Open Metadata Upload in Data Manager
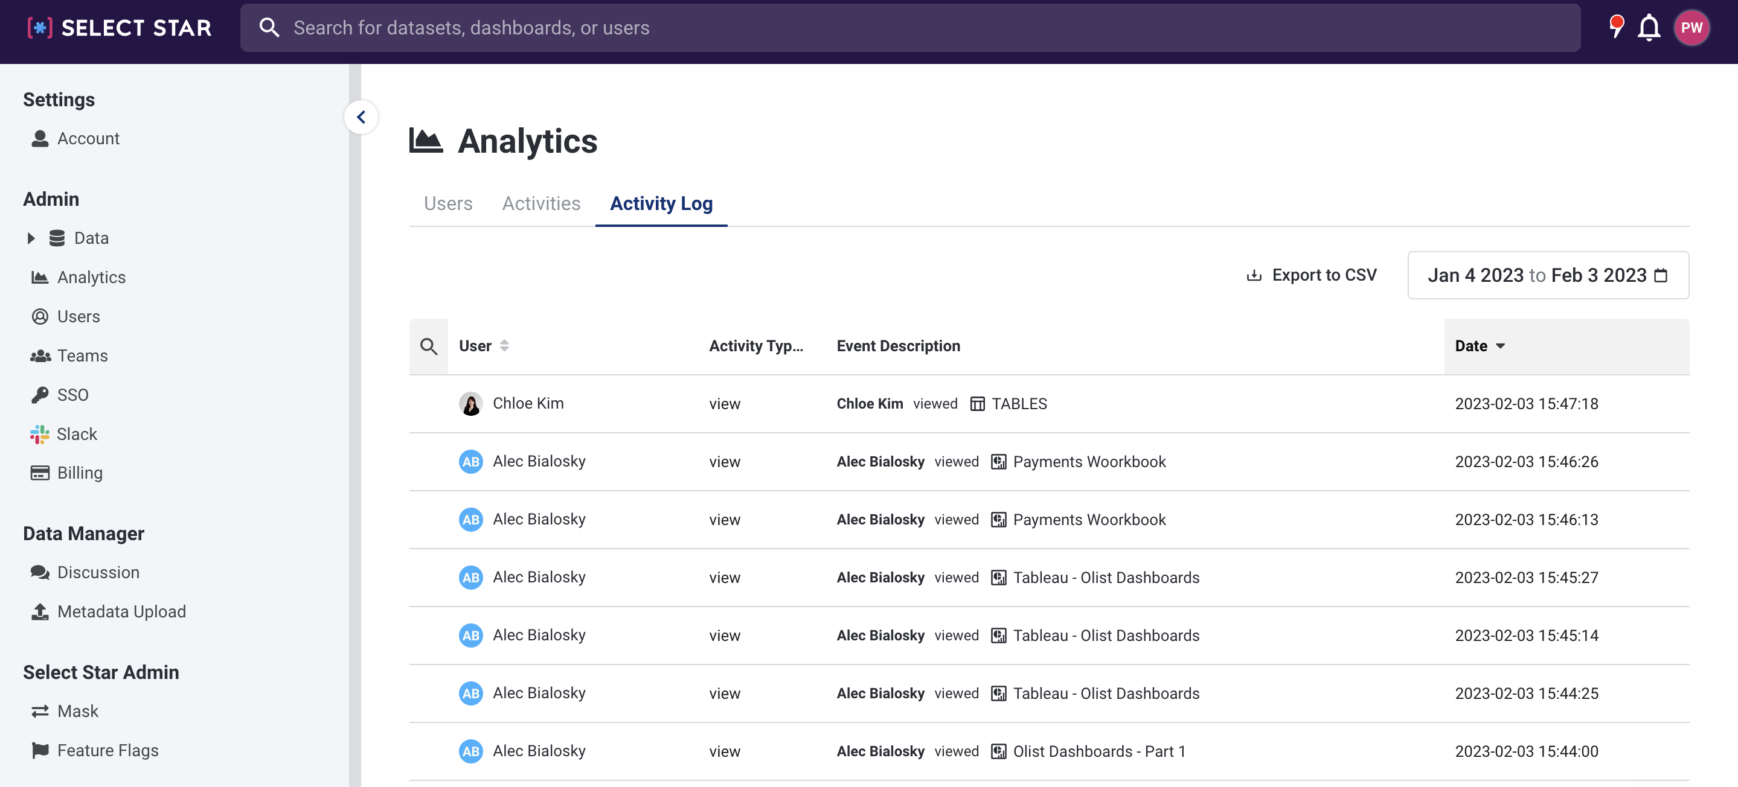1738x787 pixels. click(121, 611)
